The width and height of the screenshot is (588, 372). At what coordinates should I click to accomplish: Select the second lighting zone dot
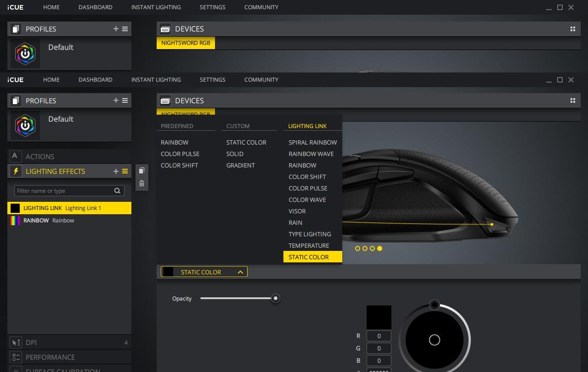(365, 249)
